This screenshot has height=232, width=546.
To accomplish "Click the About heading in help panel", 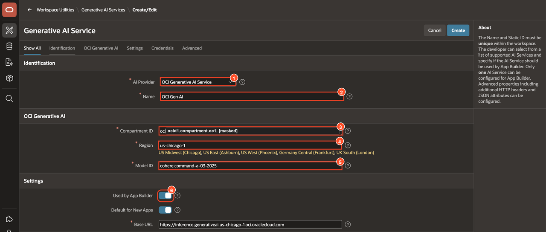I will [485, 28].
